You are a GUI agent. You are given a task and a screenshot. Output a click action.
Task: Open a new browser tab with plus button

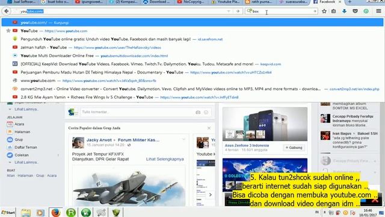[x=350, y=2]
